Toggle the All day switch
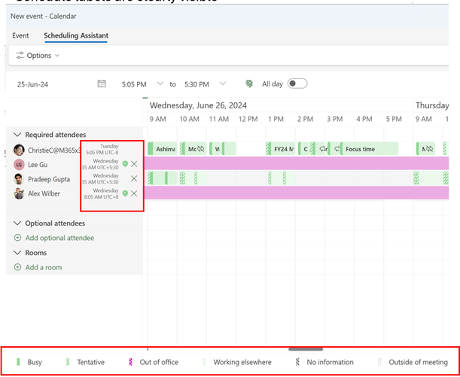Image resolution: width=460 pixels, height=377 pixels. 297,84
